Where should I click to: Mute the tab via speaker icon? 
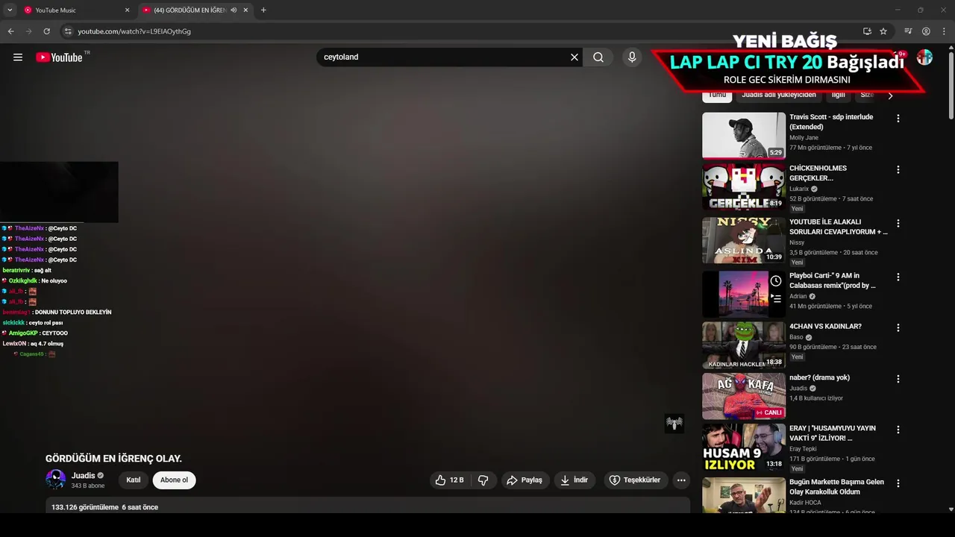(x=234, y=10)
